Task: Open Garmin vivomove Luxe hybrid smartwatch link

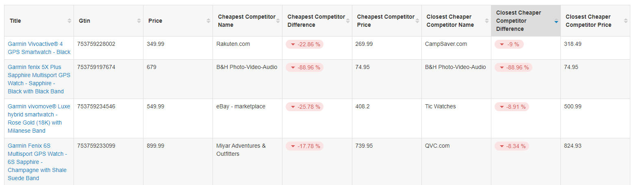Action: click(x=39, y=118)
